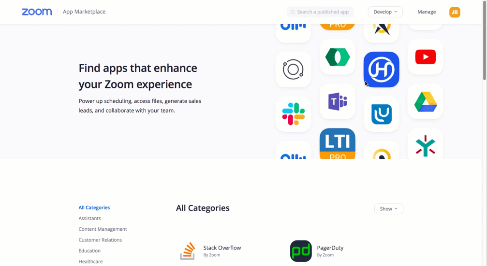Select the Customer Relations category

click(100, 240)
